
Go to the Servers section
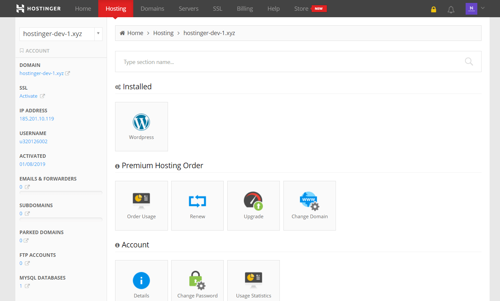[x=188, y=8]
